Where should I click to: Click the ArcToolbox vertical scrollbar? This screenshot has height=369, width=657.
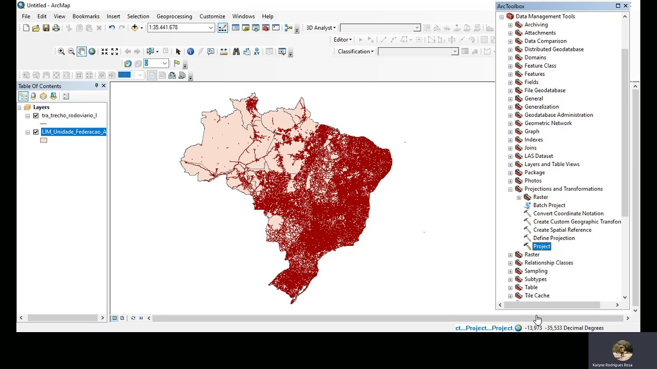pyautogui.click(x=625, y=133)
